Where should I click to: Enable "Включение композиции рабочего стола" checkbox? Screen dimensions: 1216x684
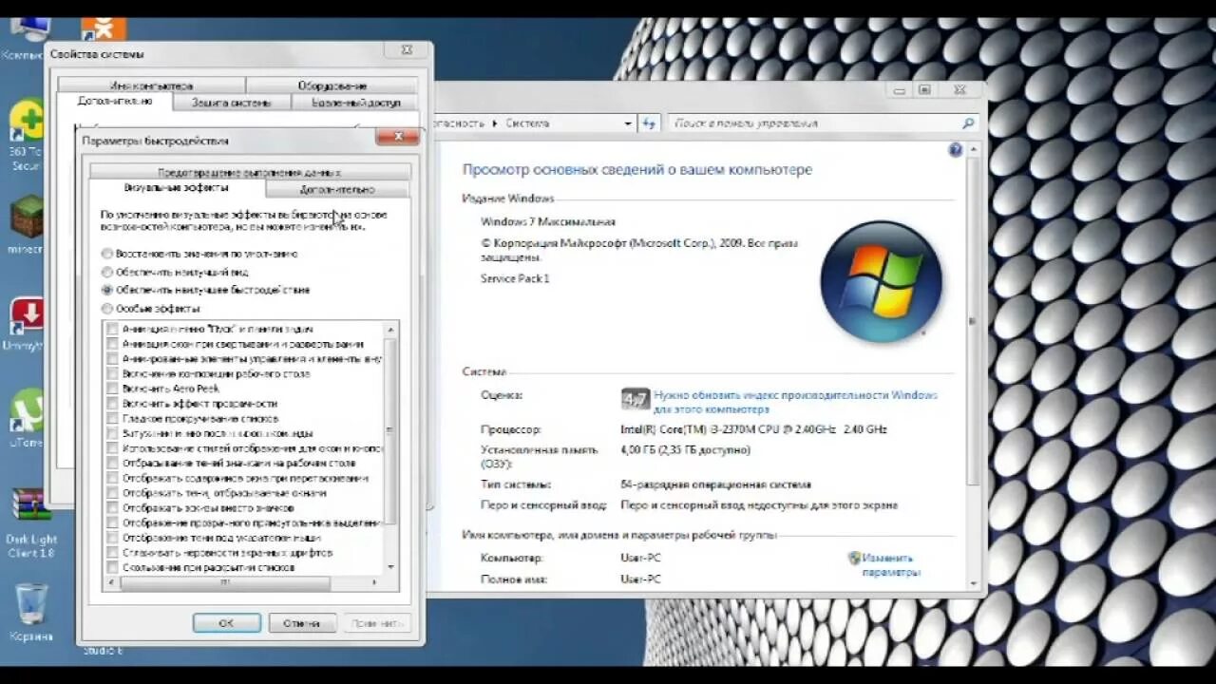tap(112, 374)
